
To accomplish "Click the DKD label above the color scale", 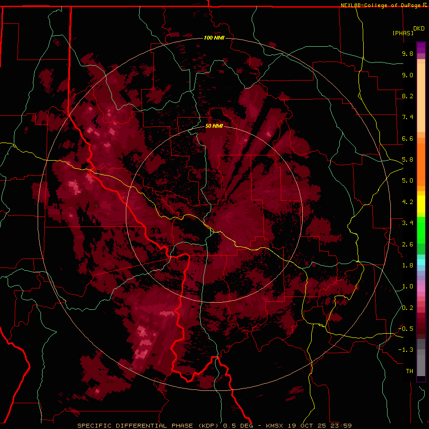I will pyautogui.click(x=419, y=29).
